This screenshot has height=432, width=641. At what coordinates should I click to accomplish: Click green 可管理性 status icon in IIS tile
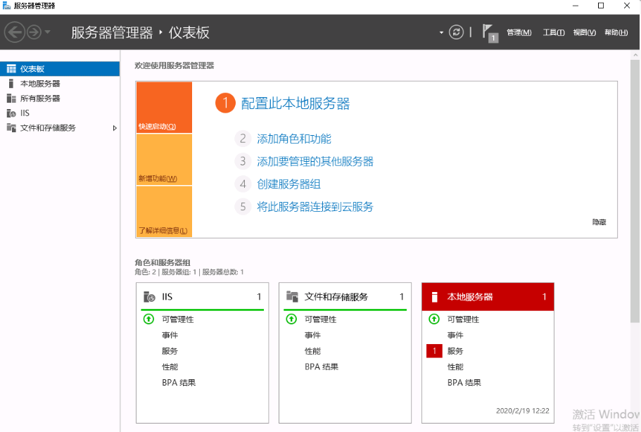[148, 319]
